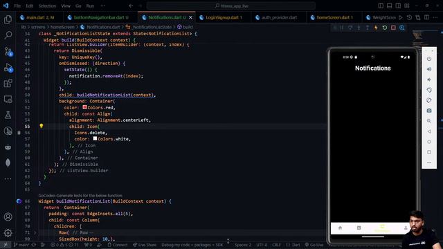
Task: Open the Edit menu
Action: (29, 6)
